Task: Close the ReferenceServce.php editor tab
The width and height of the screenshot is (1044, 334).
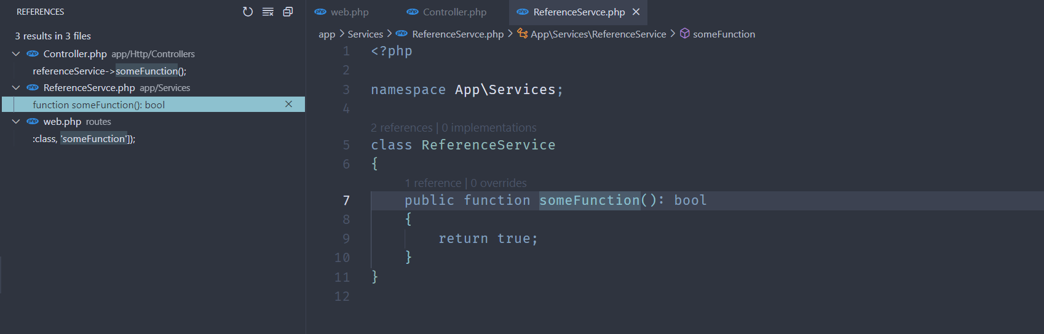Action: pyautogui.click(x=636, y=12)
